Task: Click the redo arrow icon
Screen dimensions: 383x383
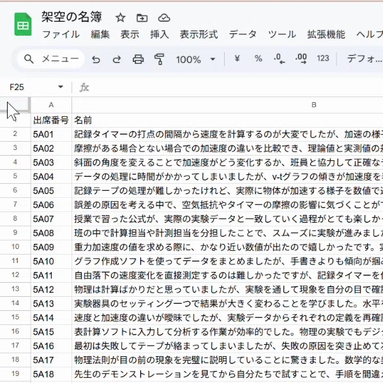Action: [x=117, y=59]
